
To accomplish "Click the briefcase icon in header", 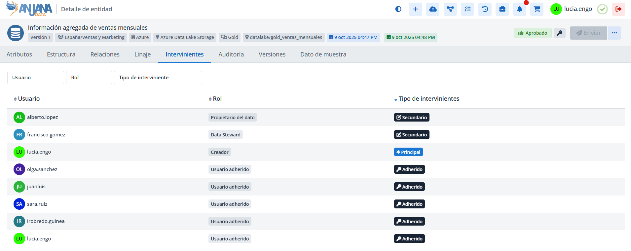I will click(502, 9).
